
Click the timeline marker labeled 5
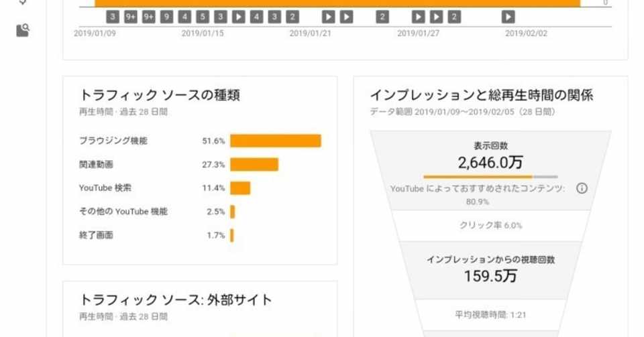pos(203,17)
